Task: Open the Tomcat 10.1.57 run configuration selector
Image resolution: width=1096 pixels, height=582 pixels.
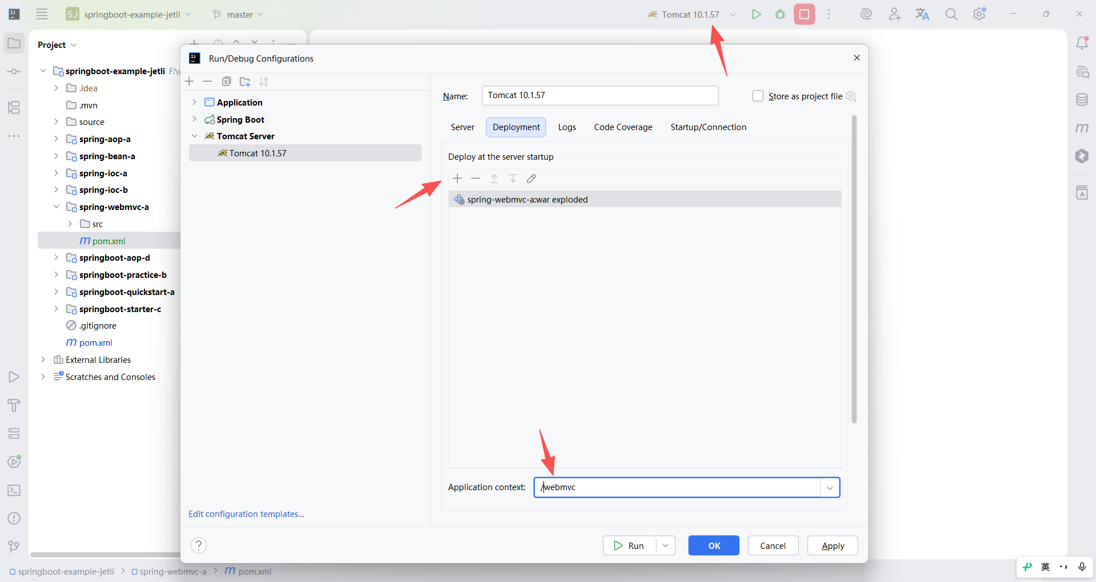Action: [691, 14]
